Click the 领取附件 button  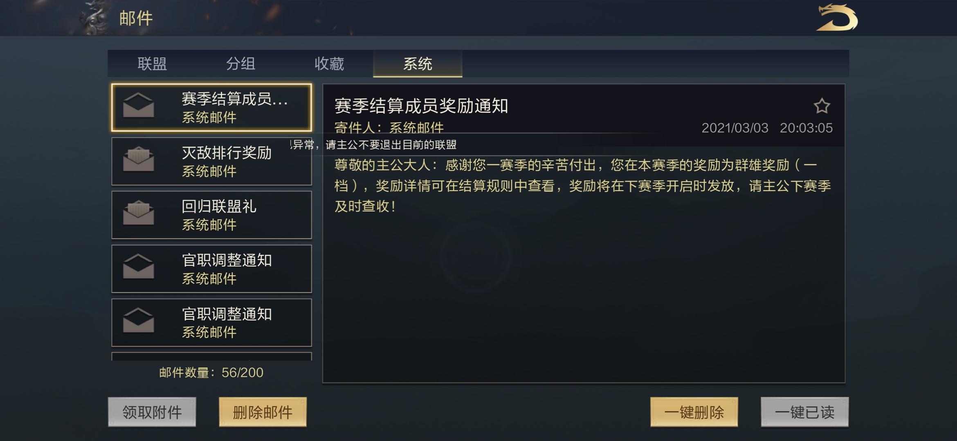[x=152, y=412]
